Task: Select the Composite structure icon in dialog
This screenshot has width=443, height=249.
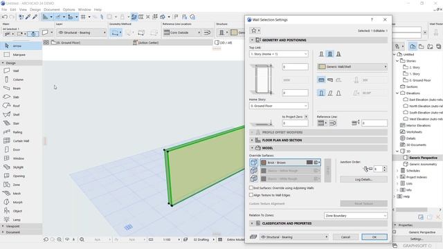Action: click(330, 54)
